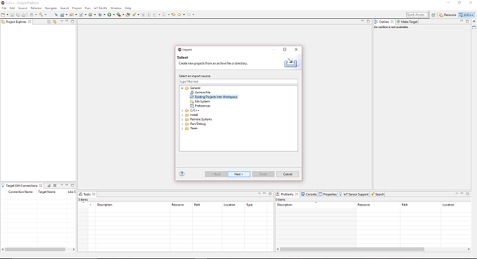The width and height of the screenshot is (477, 259).
Task: Open the Navigate menu
Action: click(51, 8)
